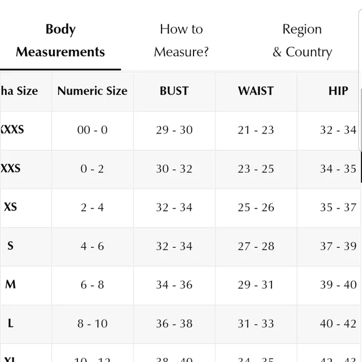Select the Region & Country tab
This screenshot has width=362, height=362.
(302, 41)
